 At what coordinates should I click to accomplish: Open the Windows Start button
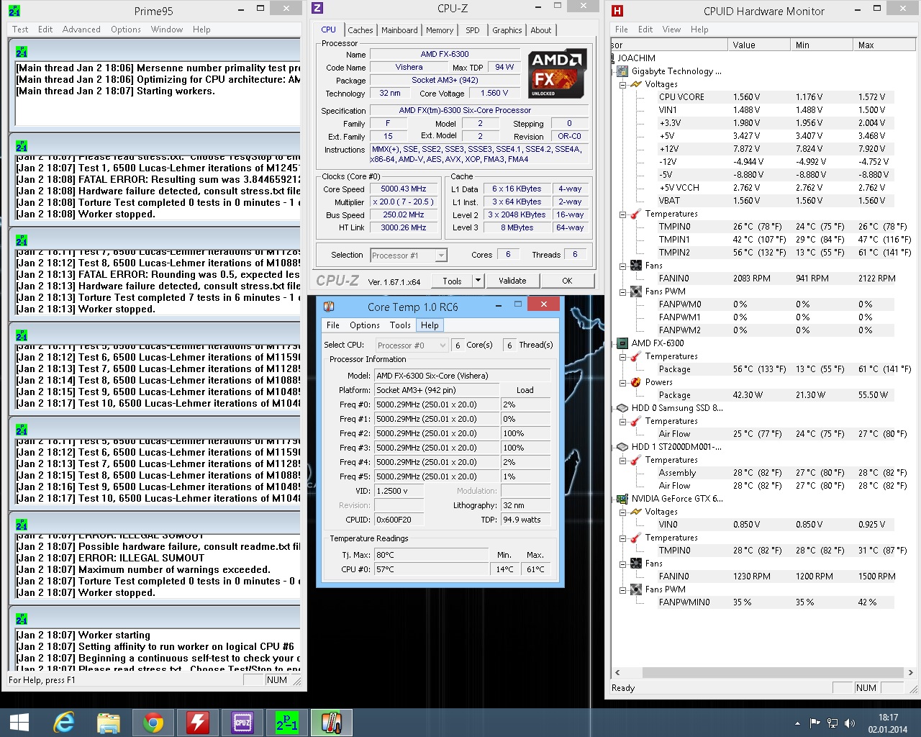(19, 723)
